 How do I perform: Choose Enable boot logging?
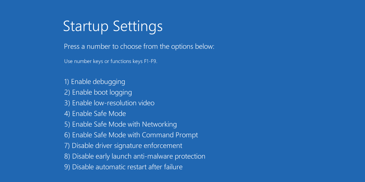click(x=98, y=92)
